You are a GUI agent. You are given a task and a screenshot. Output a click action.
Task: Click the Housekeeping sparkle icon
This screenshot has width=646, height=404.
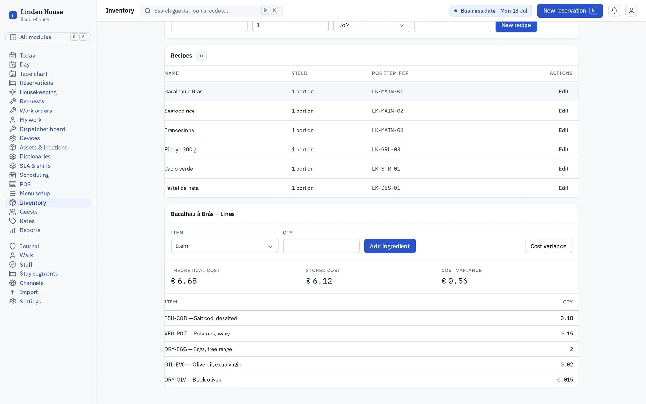pyautogui.click(x=13, y=92)
